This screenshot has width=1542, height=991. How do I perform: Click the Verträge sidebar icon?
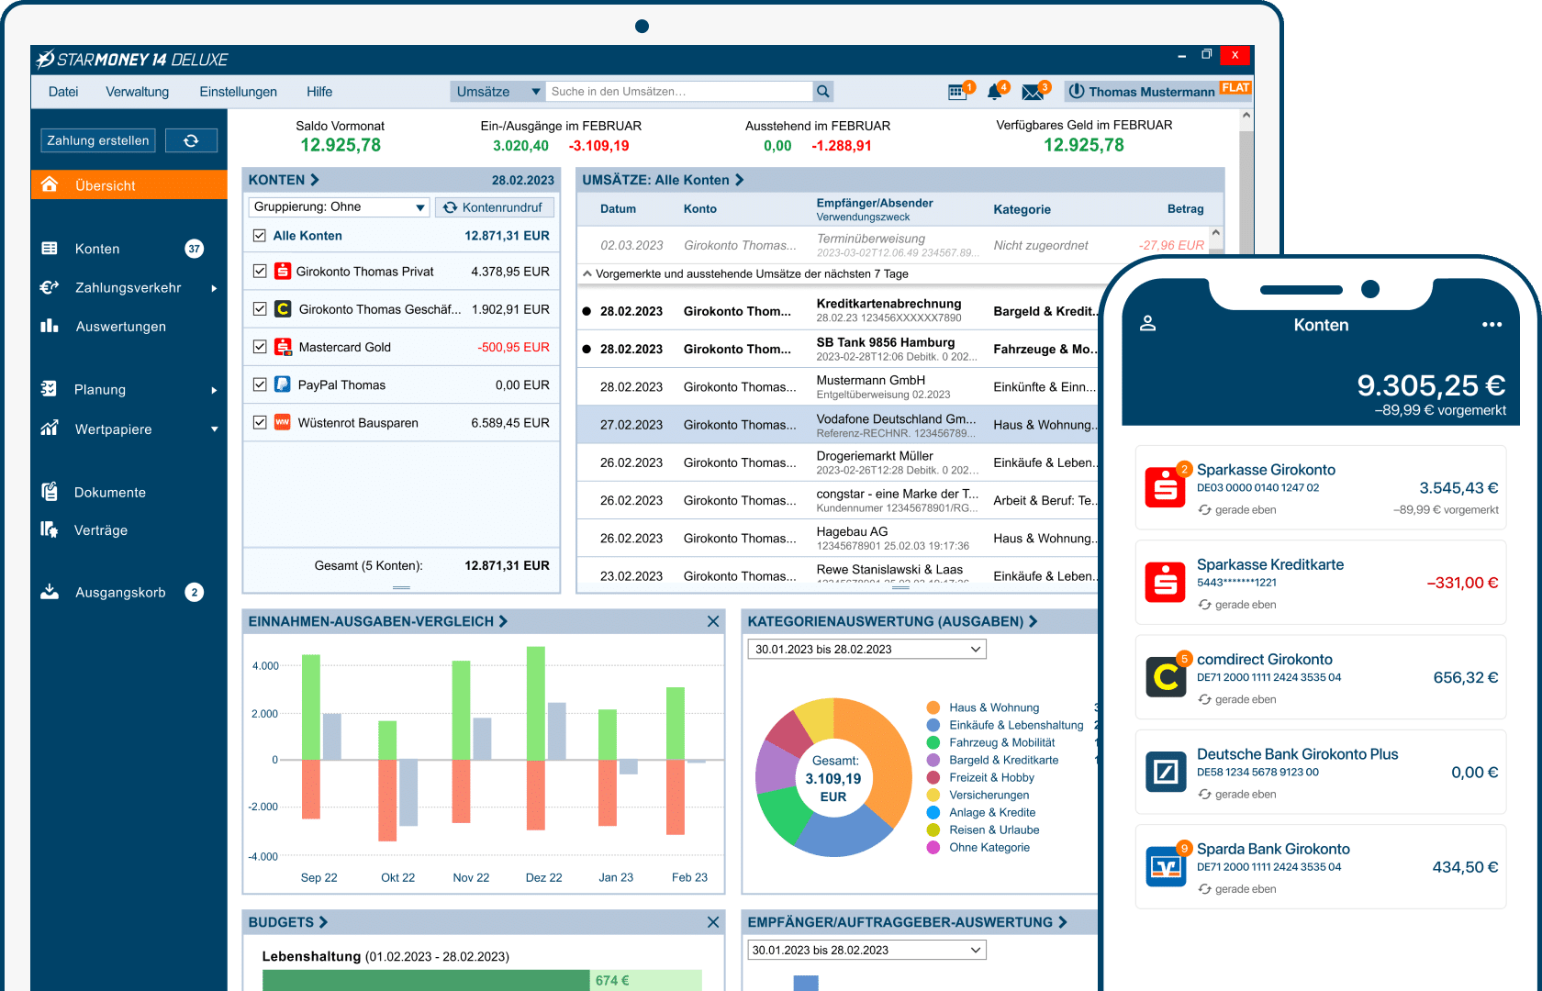[50, 529]
